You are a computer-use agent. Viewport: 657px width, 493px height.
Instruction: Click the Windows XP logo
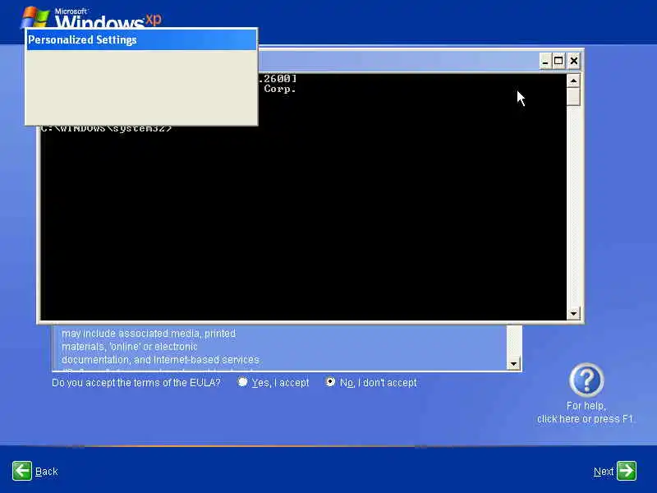(x=91, y=17)
